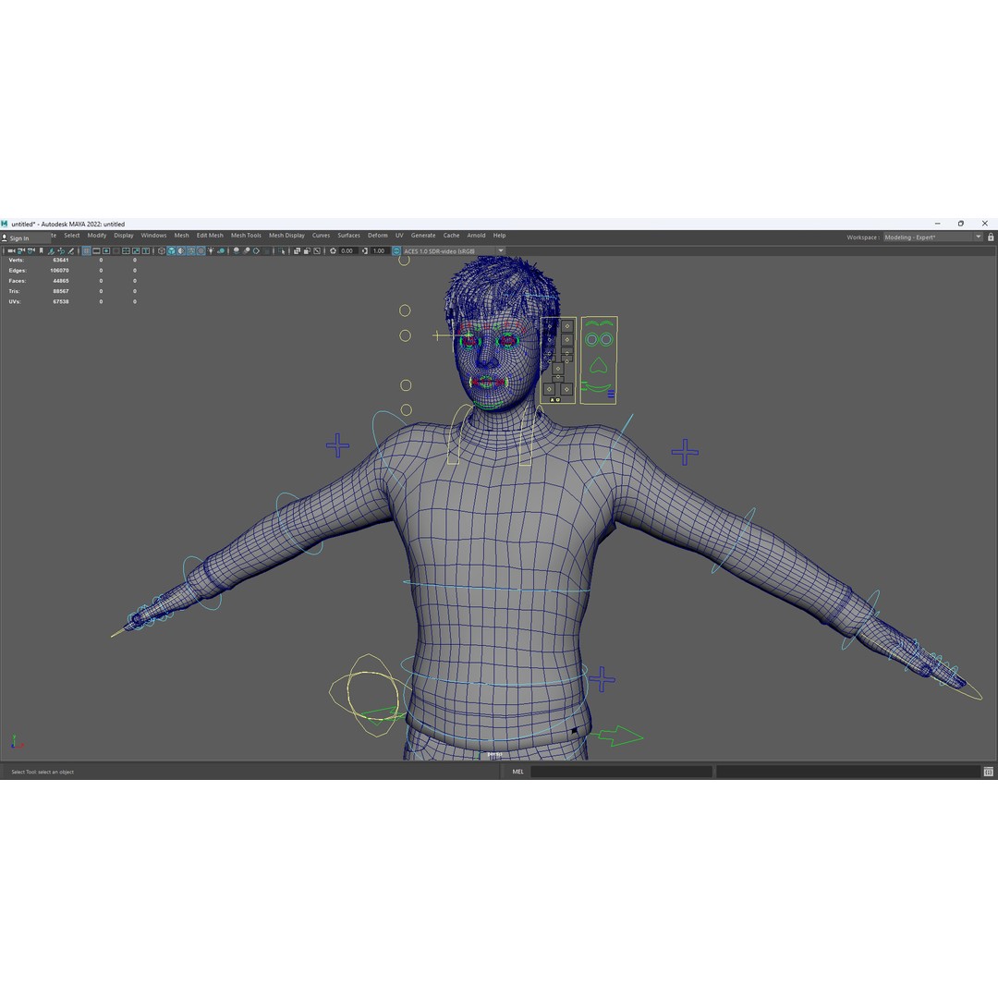Toggle the Safe Title icon in panel toolbar
The image size is (998, 998).
pos(146,250)
